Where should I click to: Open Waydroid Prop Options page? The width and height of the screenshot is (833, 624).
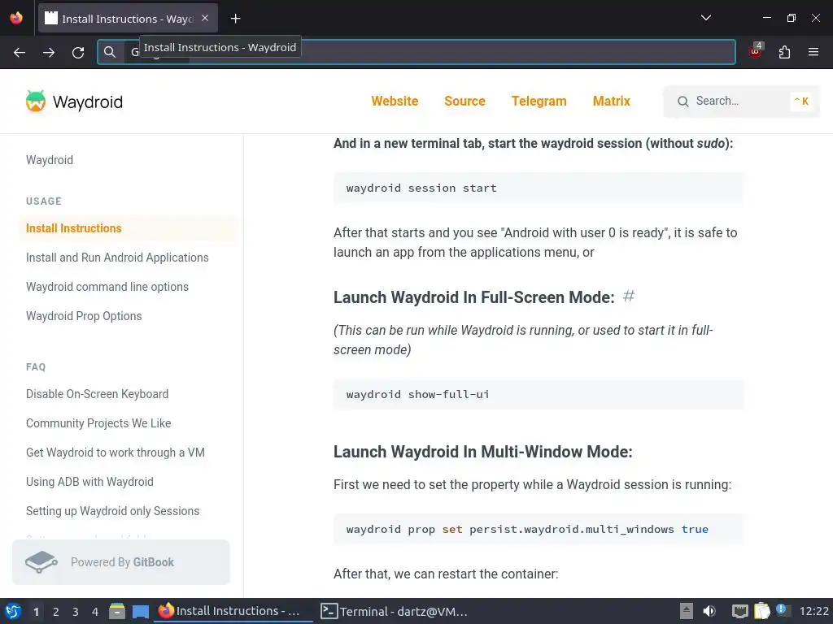84,316
